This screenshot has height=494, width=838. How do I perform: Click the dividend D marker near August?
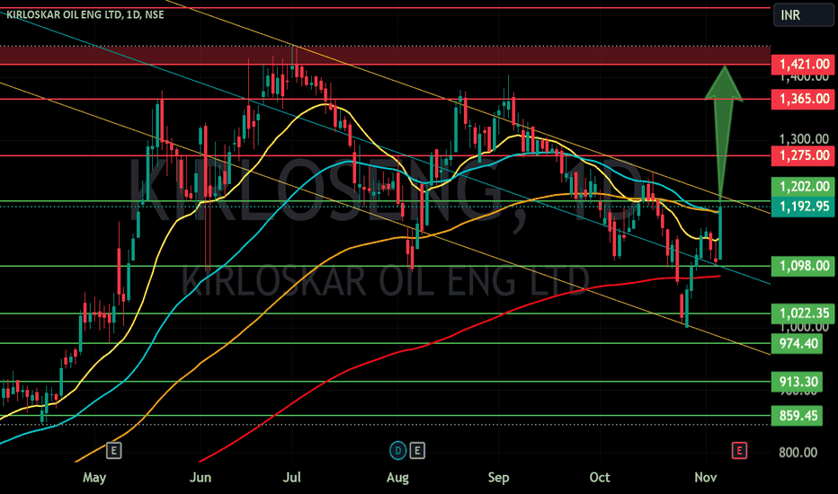click(x=397, y=451)
